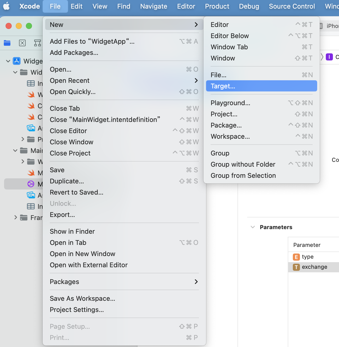Choose Revert to Saved...
339x347 pixels.
tap(124, 192)
